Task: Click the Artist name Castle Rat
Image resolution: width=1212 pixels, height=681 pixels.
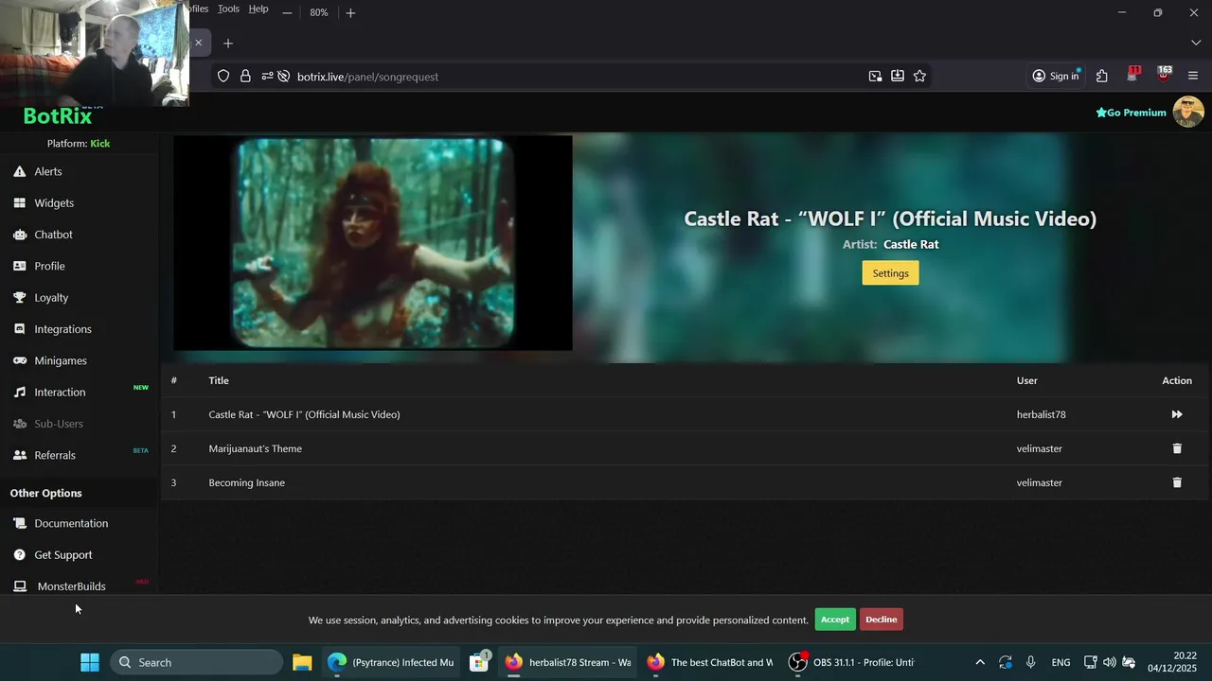Action: 911,244
